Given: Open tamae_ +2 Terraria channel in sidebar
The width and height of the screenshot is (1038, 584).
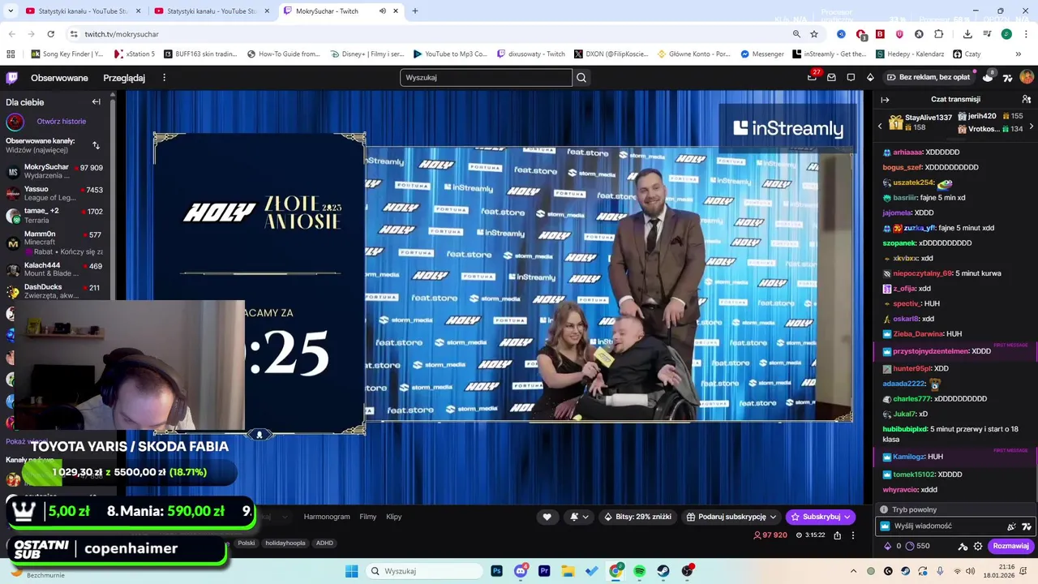Looking at the screenshot, I should [x=55, y=216].
